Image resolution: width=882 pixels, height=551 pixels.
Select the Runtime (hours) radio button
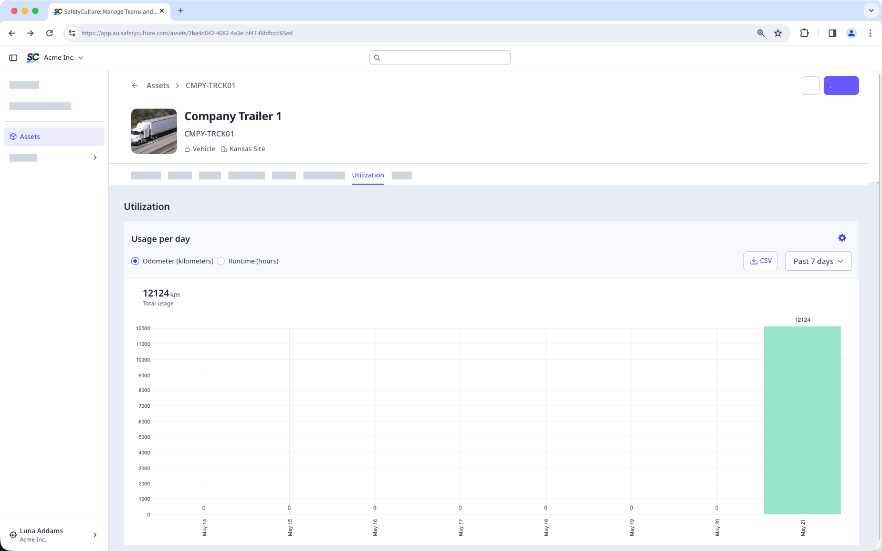221,261
